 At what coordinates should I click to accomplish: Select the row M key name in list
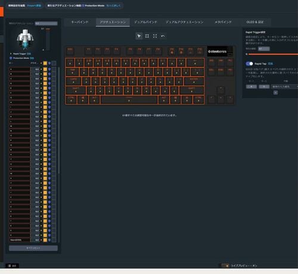20,126
